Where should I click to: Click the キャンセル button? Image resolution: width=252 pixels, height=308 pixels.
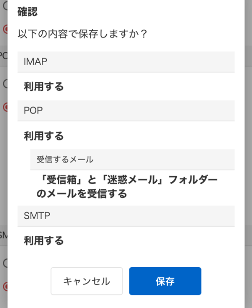(87, 281)
